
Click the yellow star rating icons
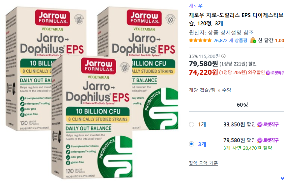[x=200, y=40]
